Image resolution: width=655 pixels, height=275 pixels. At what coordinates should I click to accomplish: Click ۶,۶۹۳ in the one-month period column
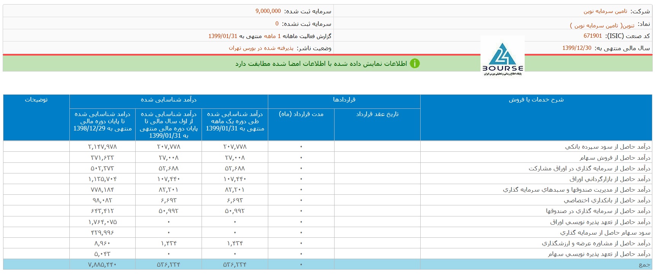(x=235, y=200)
